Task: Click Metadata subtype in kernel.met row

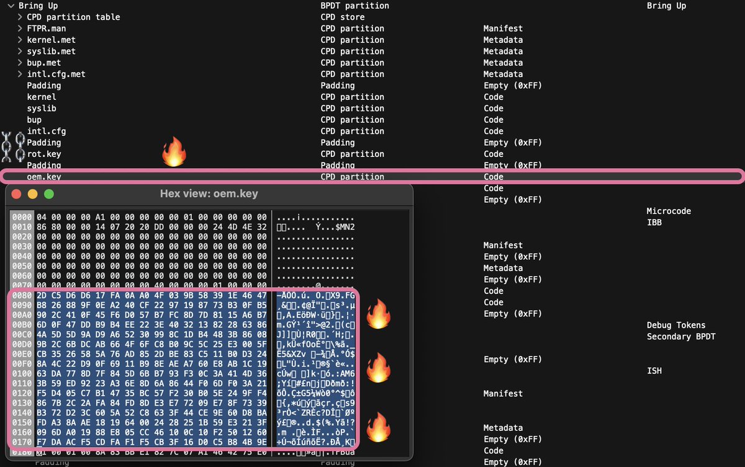Action: 503,40
